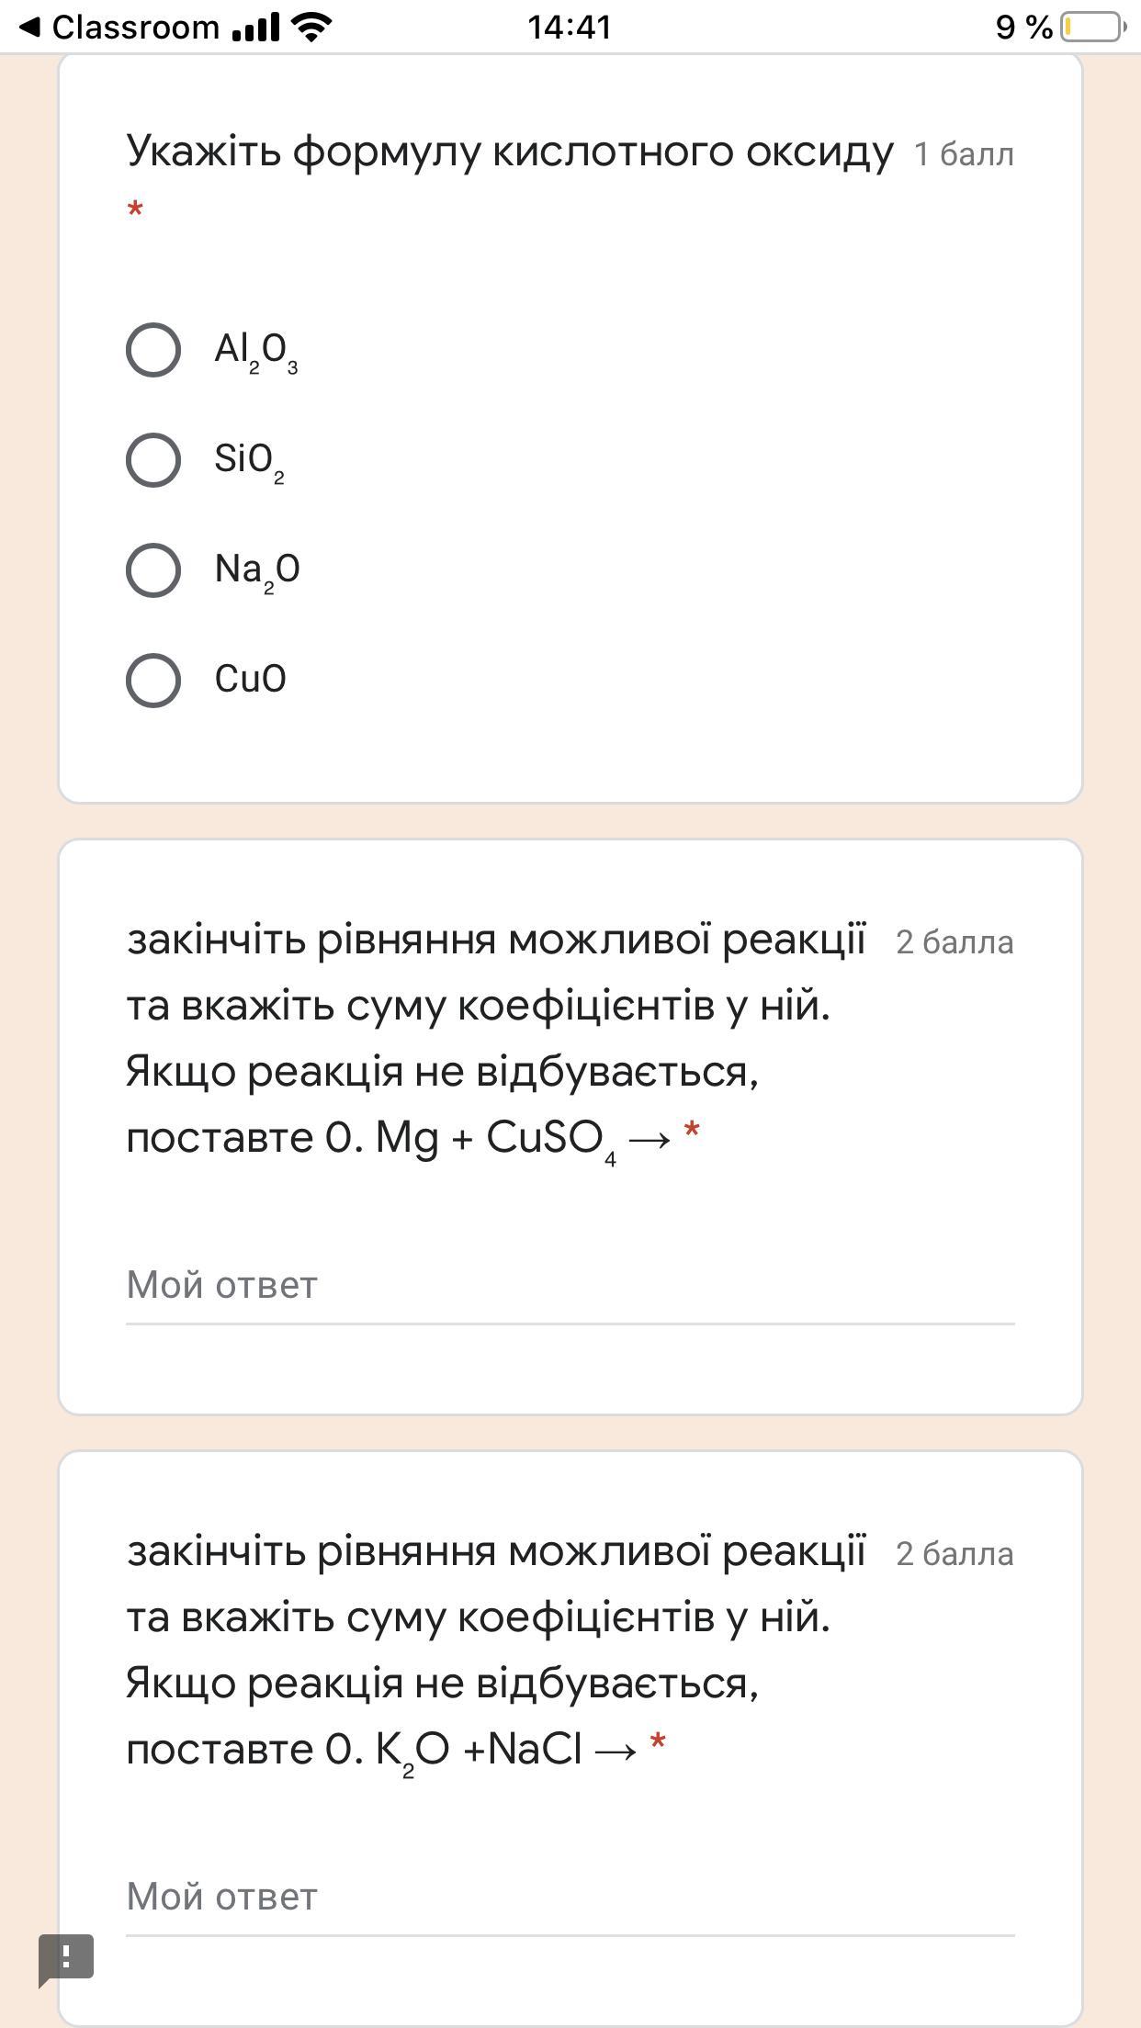Tap the cellular signal bars icon

(x=255, y=28)
